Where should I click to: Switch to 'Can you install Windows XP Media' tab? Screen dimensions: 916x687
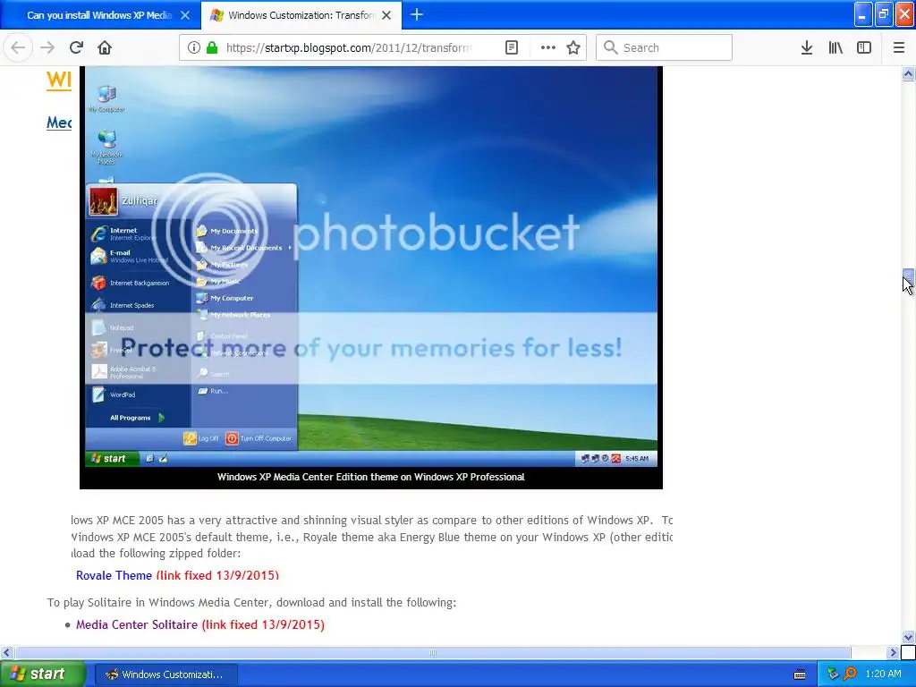[98, 15]
